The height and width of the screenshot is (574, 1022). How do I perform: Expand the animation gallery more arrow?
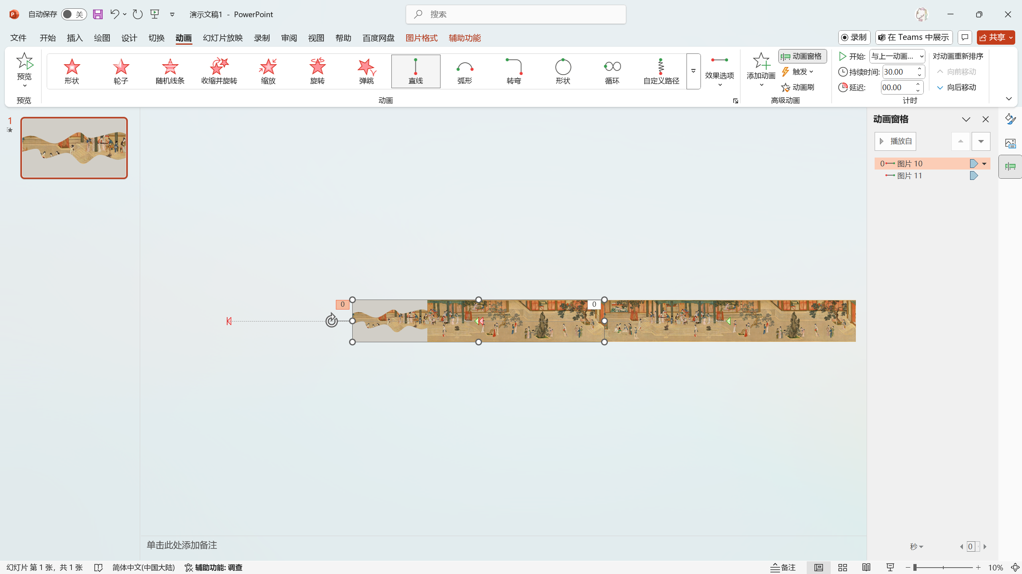(x=693, y=71)
